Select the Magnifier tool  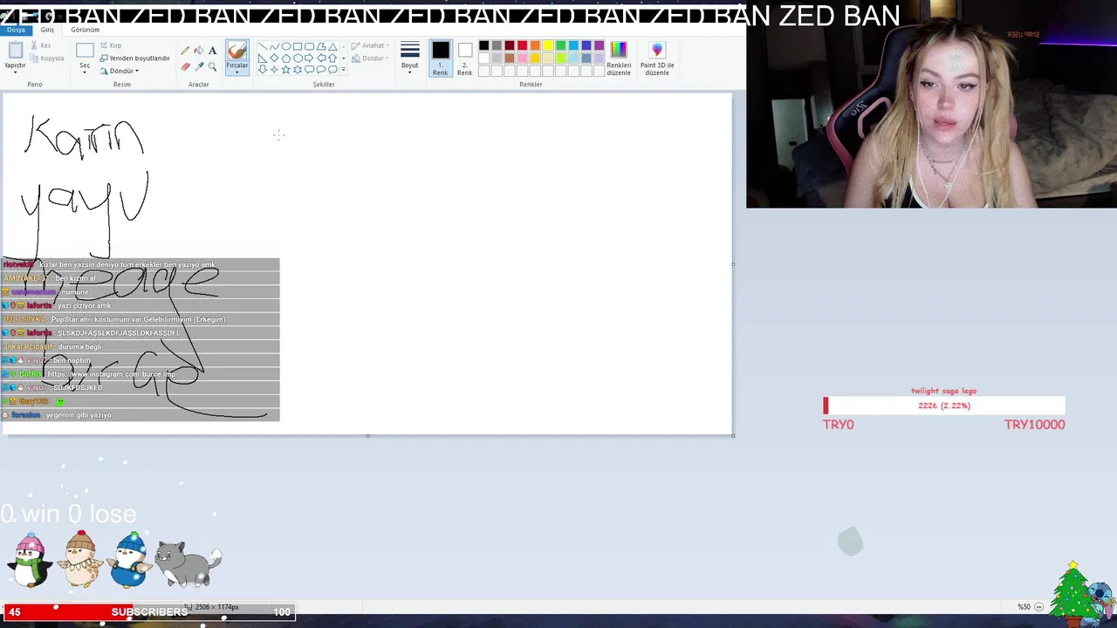(212, 66)
